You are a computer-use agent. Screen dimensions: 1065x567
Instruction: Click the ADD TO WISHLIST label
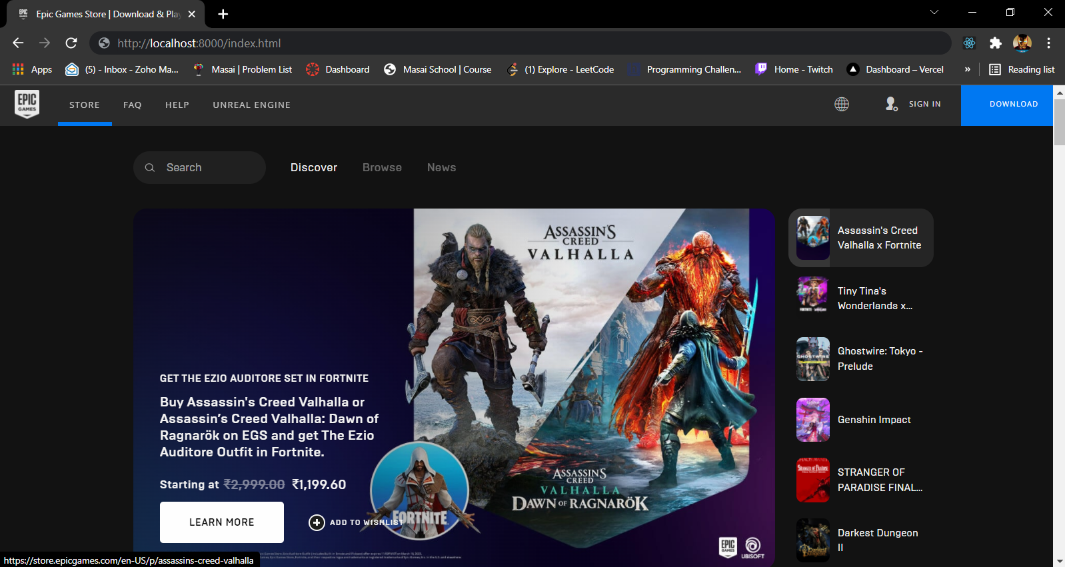[x=367, y=522]
